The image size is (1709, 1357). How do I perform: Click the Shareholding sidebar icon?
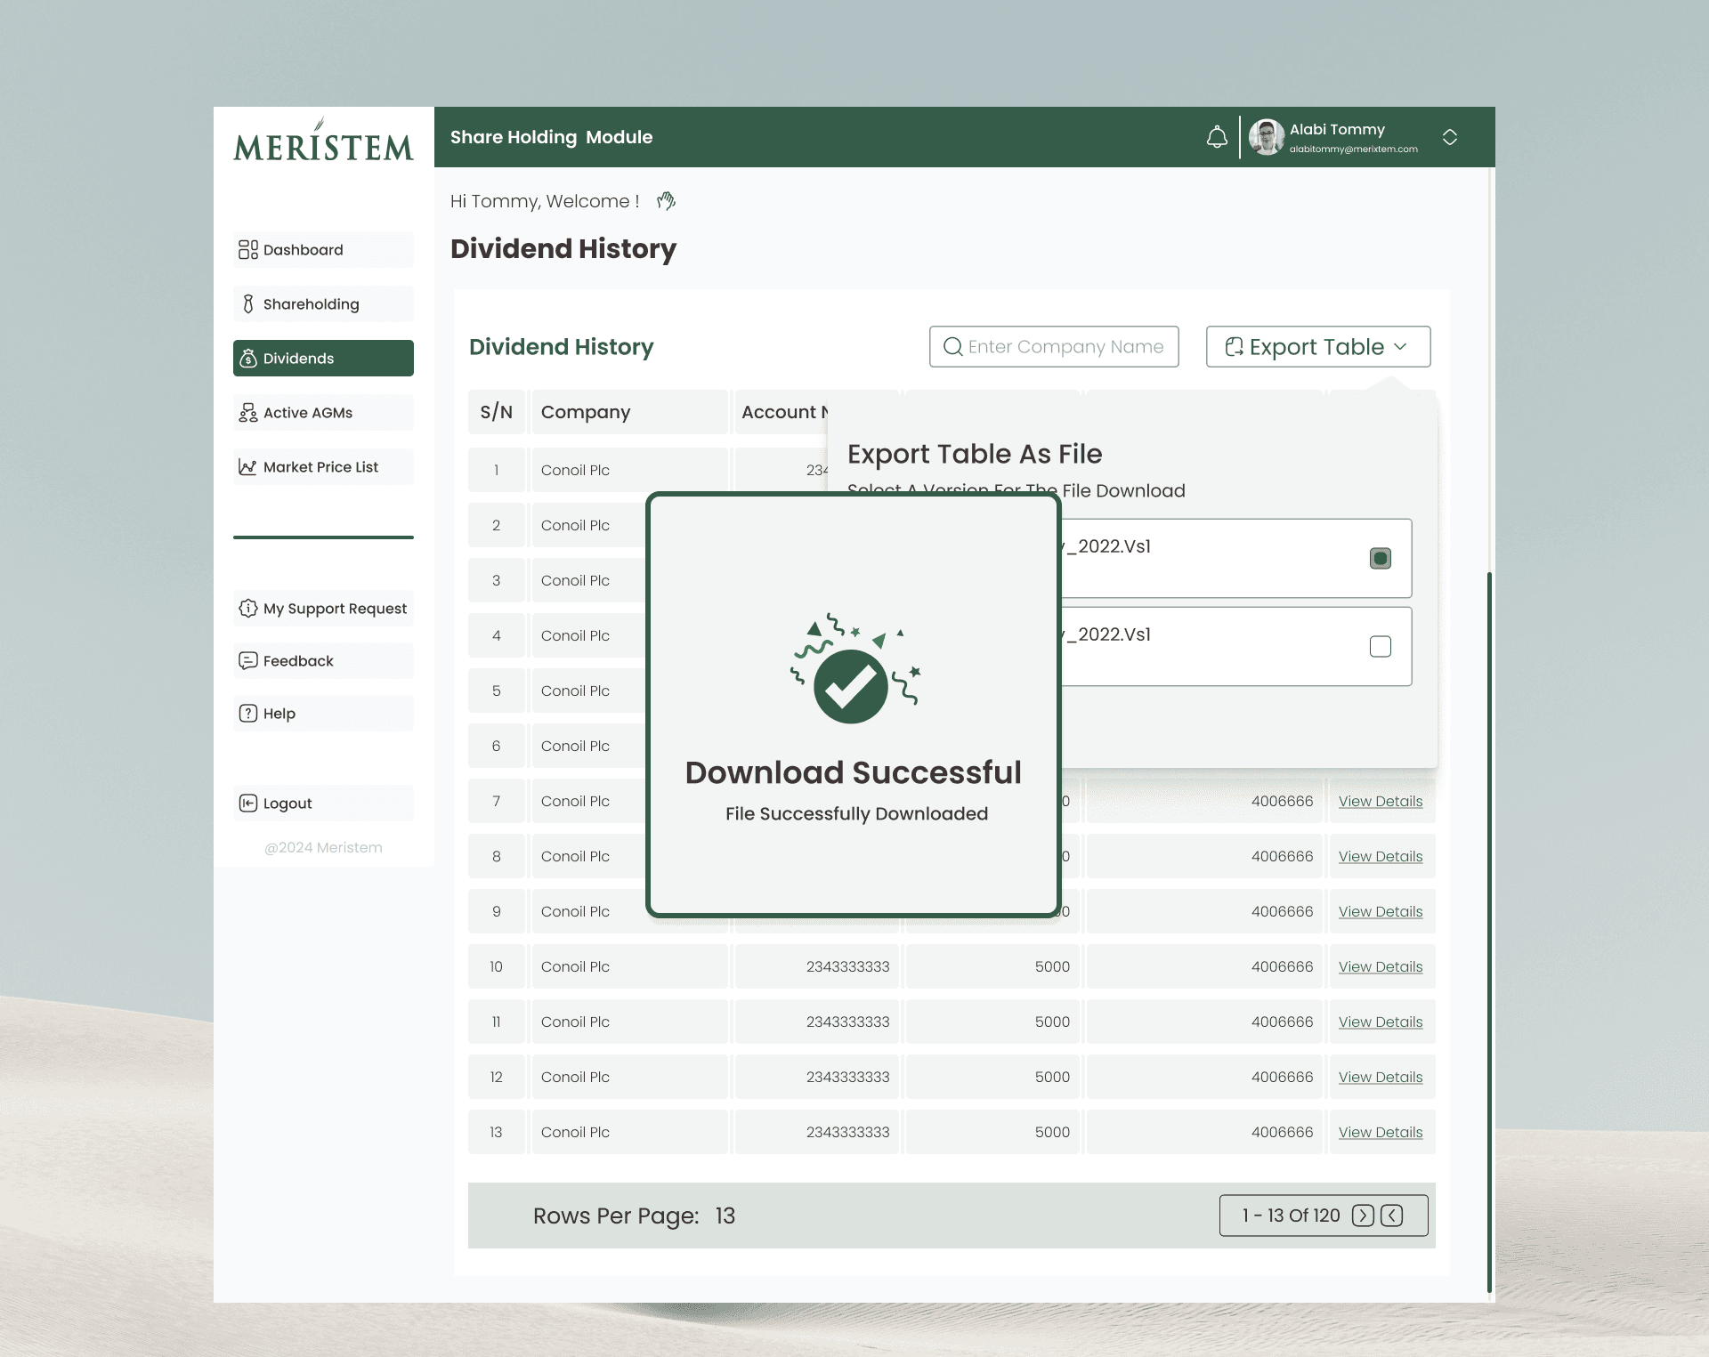(x=247, y=304)
